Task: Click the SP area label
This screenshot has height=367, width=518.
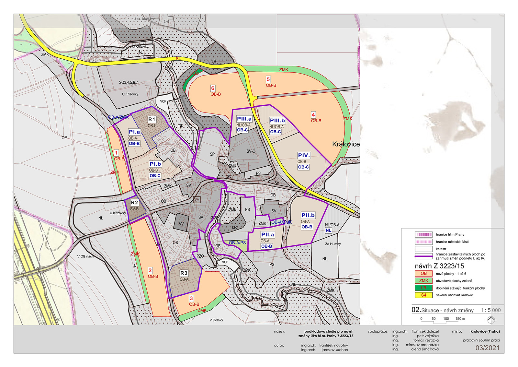Action: tap(212, 154)
